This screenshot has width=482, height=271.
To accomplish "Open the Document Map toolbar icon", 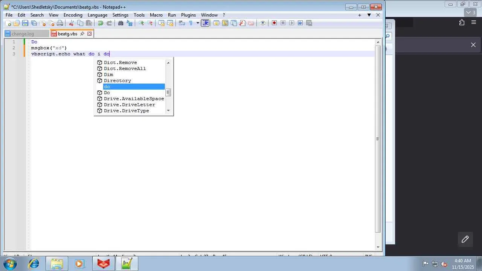I will [225, 23].
